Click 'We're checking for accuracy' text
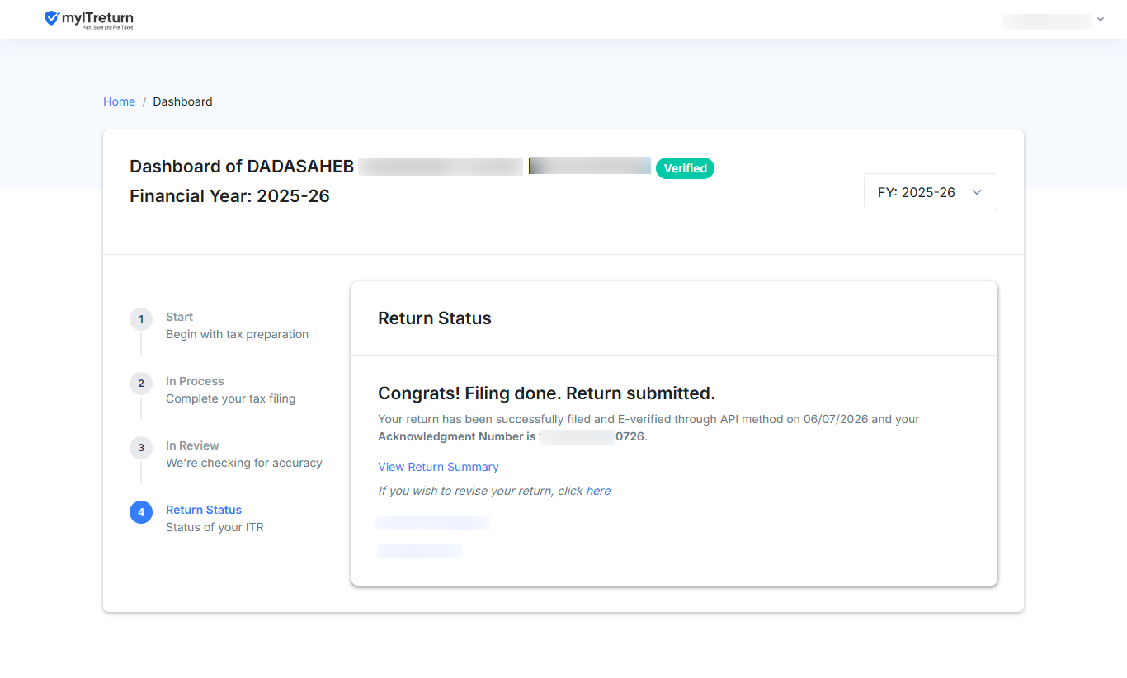 244,463
